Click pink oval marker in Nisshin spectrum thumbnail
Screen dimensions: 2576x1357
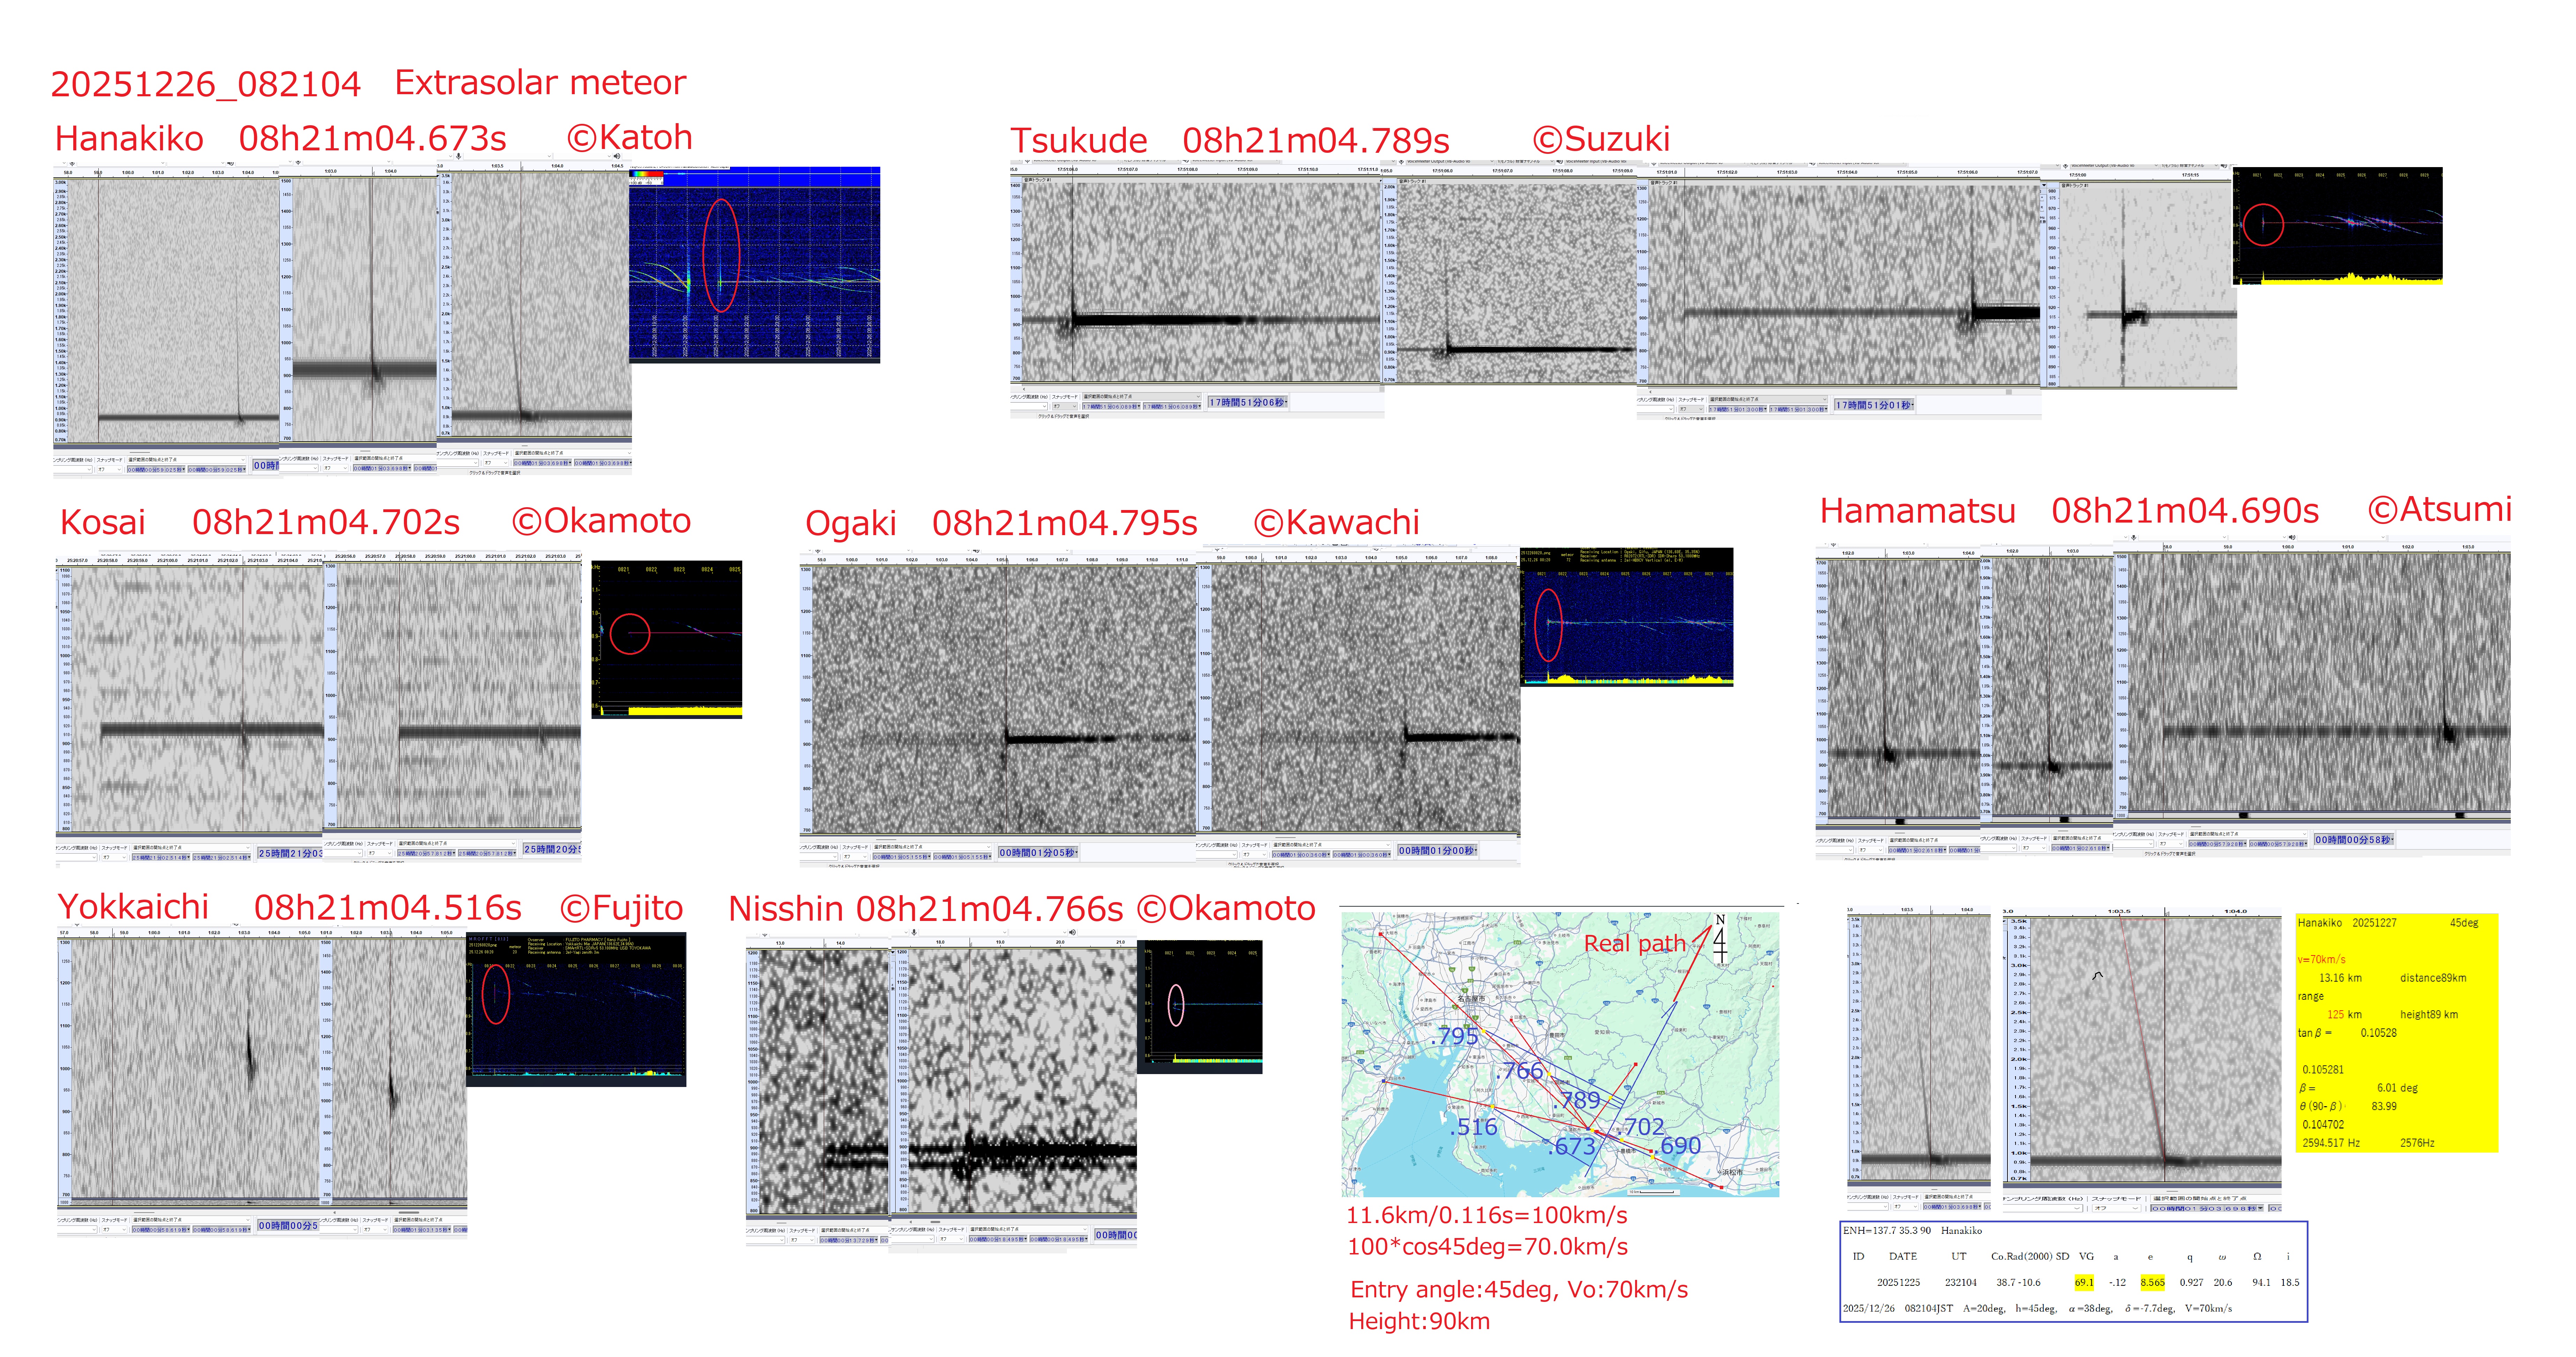[1176, 1005]
